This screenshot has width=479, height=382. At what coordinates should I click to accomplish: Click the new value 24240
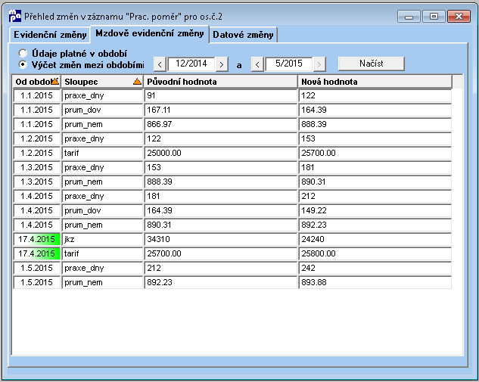point(375,239)
